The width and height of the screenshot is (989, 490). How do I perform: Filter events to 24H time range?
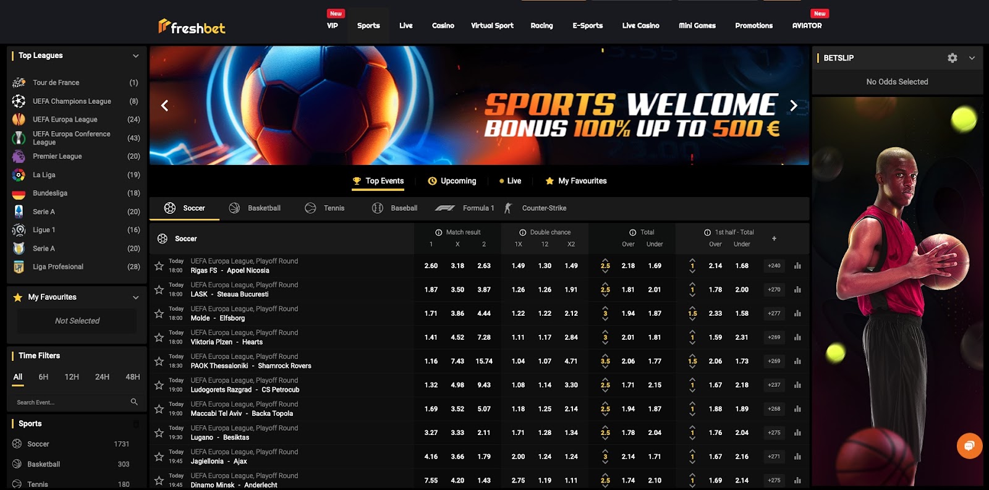[102, 377]
